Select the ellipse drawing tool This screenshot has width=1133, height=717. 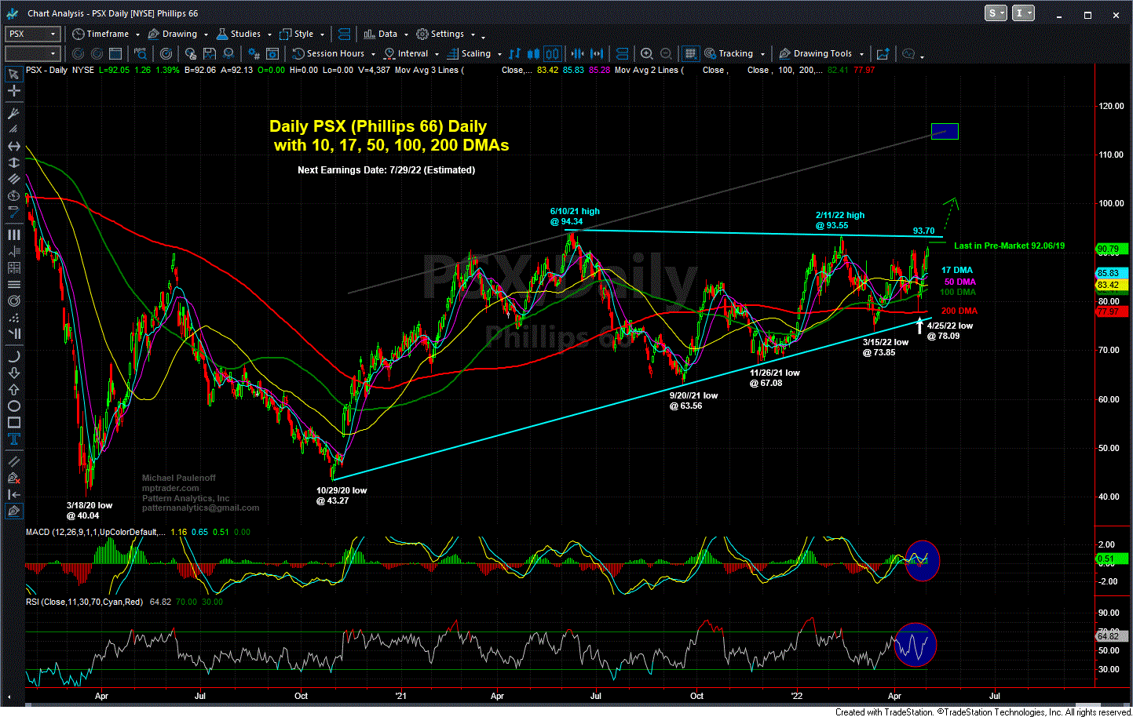point(13,406)
